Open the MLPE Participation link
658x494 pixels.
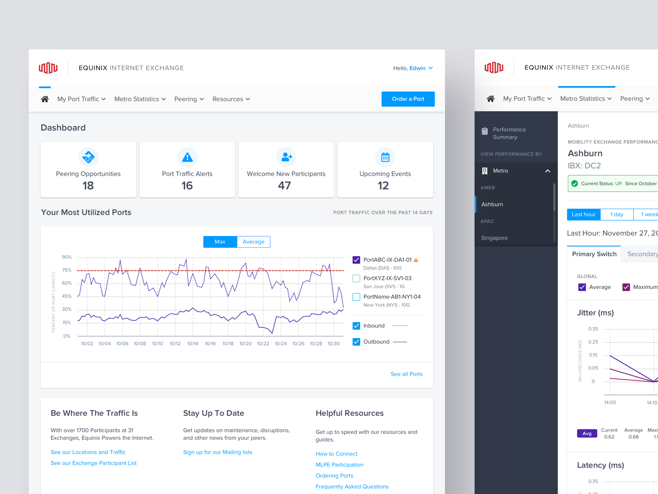339,465
